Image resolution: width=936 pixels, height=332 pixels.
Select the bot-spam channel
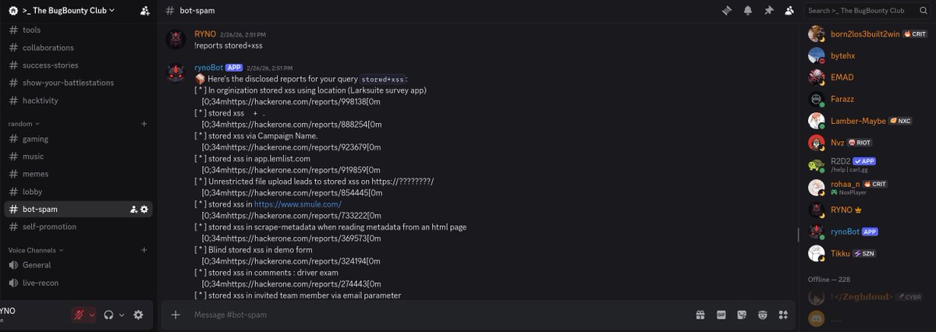(78, 209)
